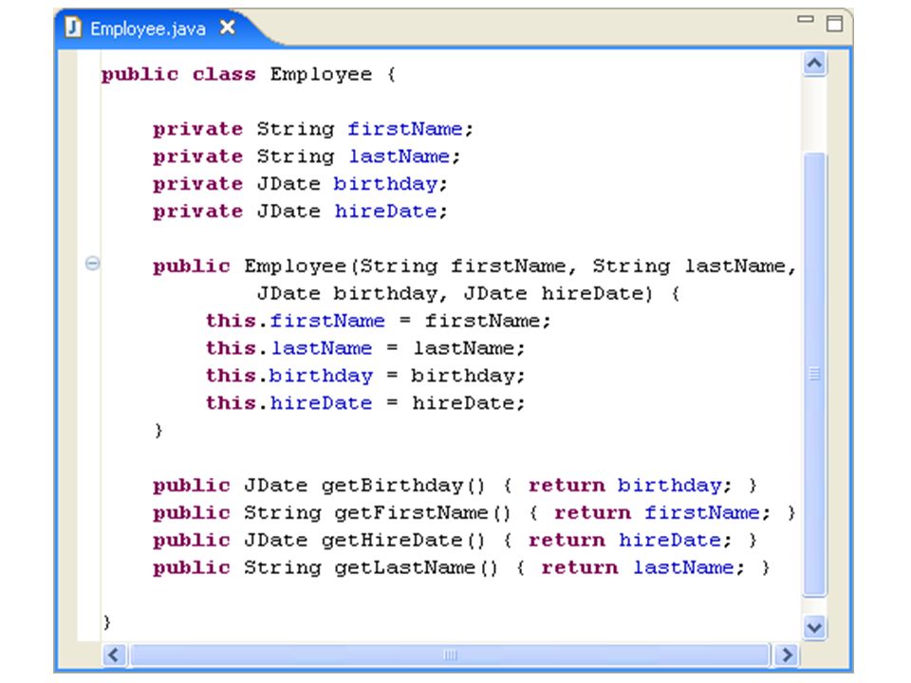This screenshot has width=911, height=683.
Task: Click the lastName field declaration
Action: tap(307, 157)
